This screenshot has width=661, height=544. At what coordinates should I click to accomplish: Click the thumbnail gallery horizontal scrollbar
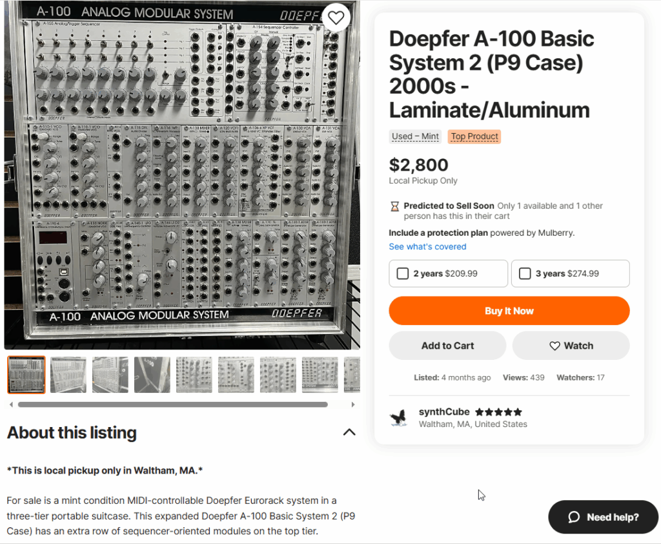coord(173,404)
